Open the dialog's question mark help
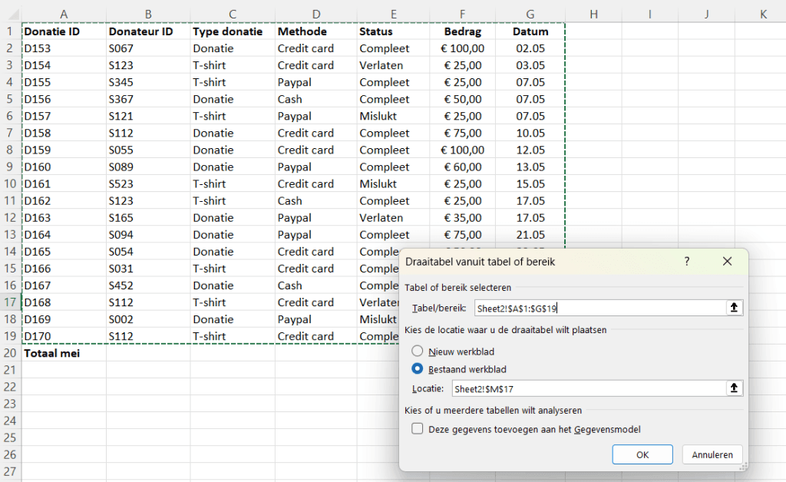The height and width of the screenshot is (482, 786). pyautogui.click(x=687, y=262)
